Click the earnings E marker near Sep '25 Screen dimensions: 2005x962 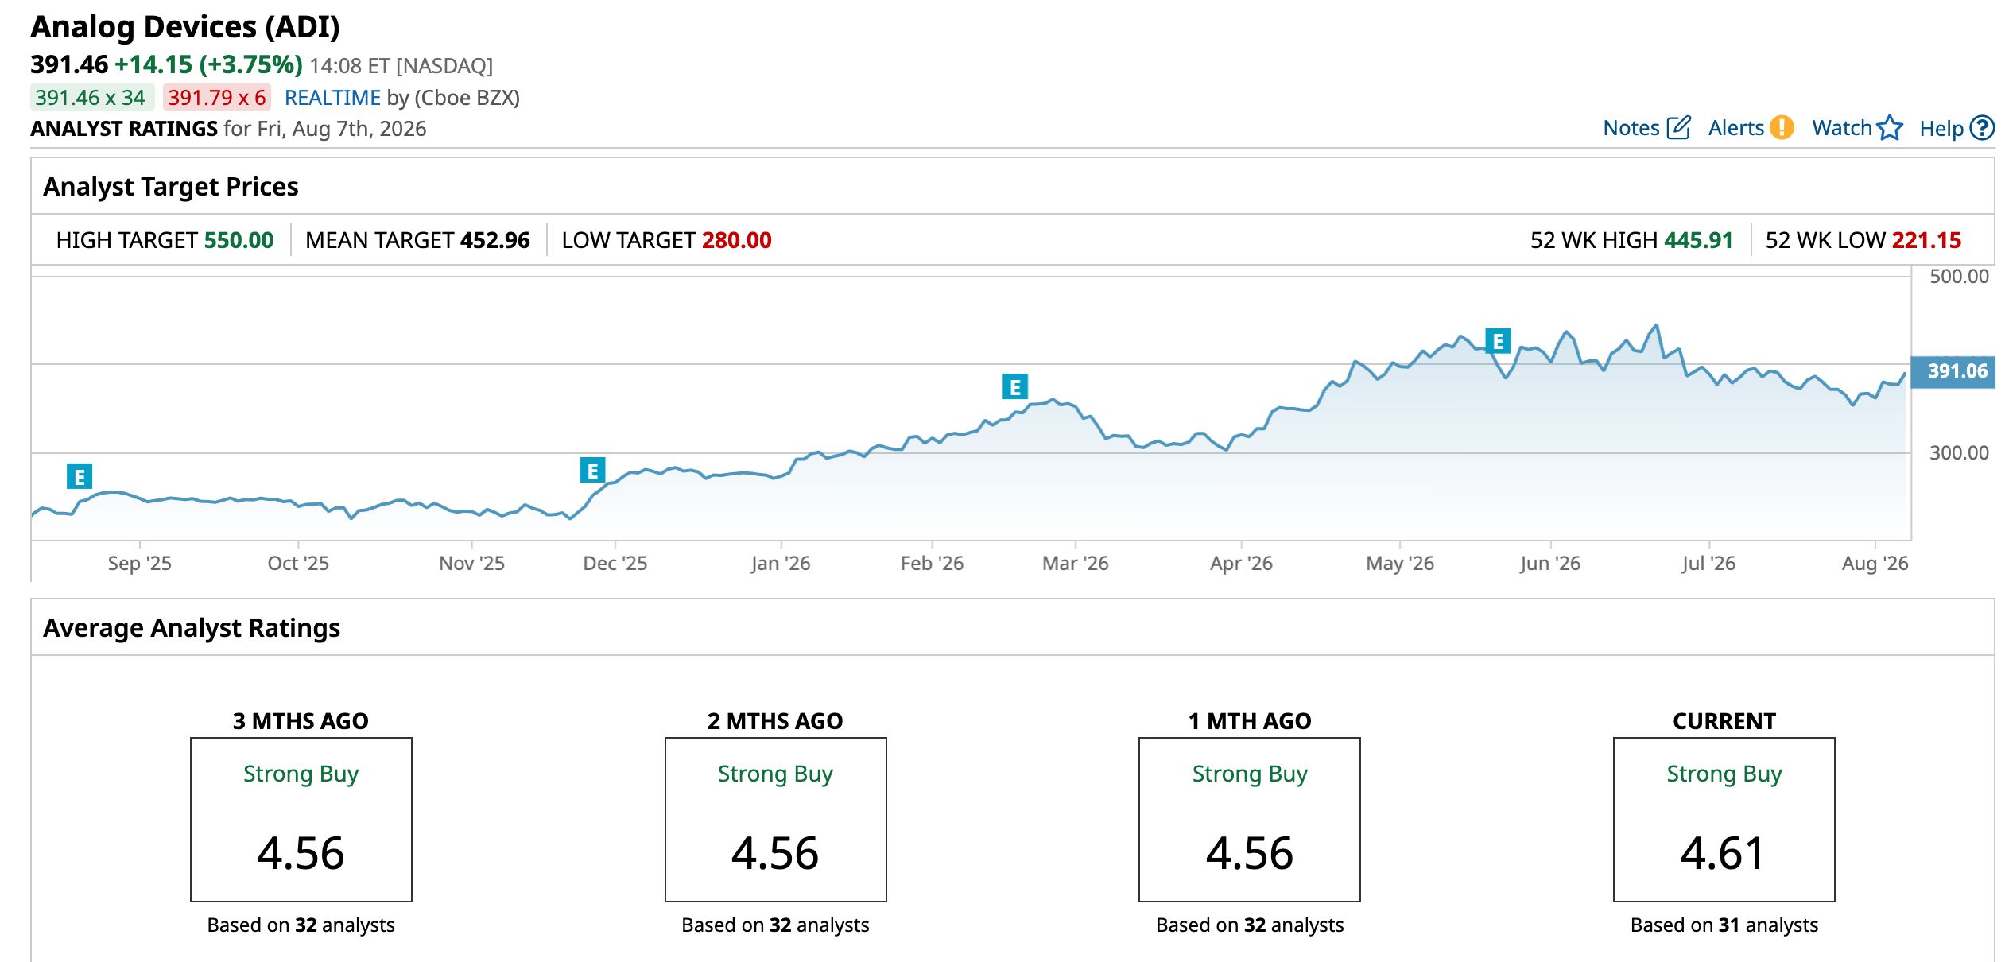pos(80,477)
